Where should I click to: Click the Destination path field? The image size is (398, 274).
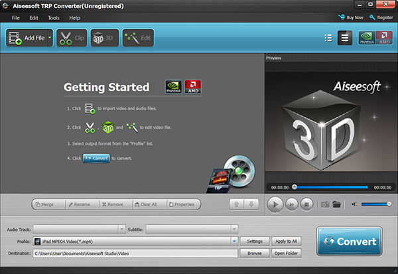coord(135,253)
